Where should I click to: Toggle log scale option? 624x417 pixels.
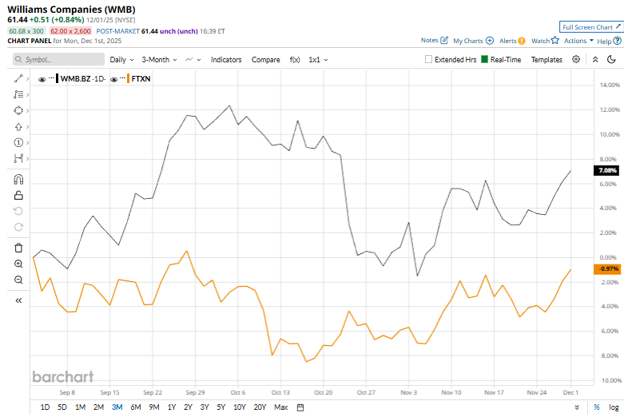(x=614, y=407)
